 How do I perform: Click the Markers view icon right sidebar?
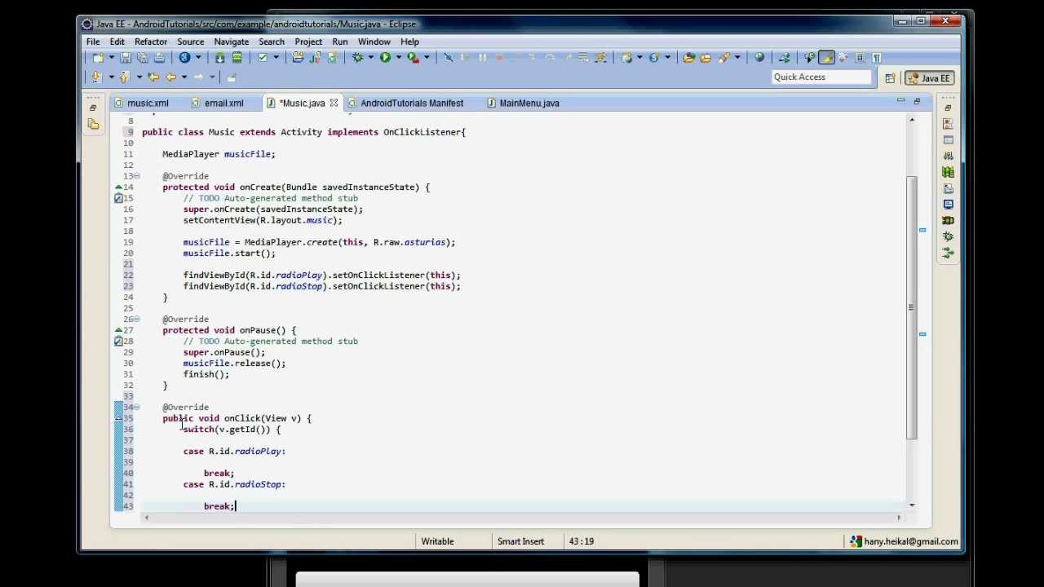coord(948,123)
